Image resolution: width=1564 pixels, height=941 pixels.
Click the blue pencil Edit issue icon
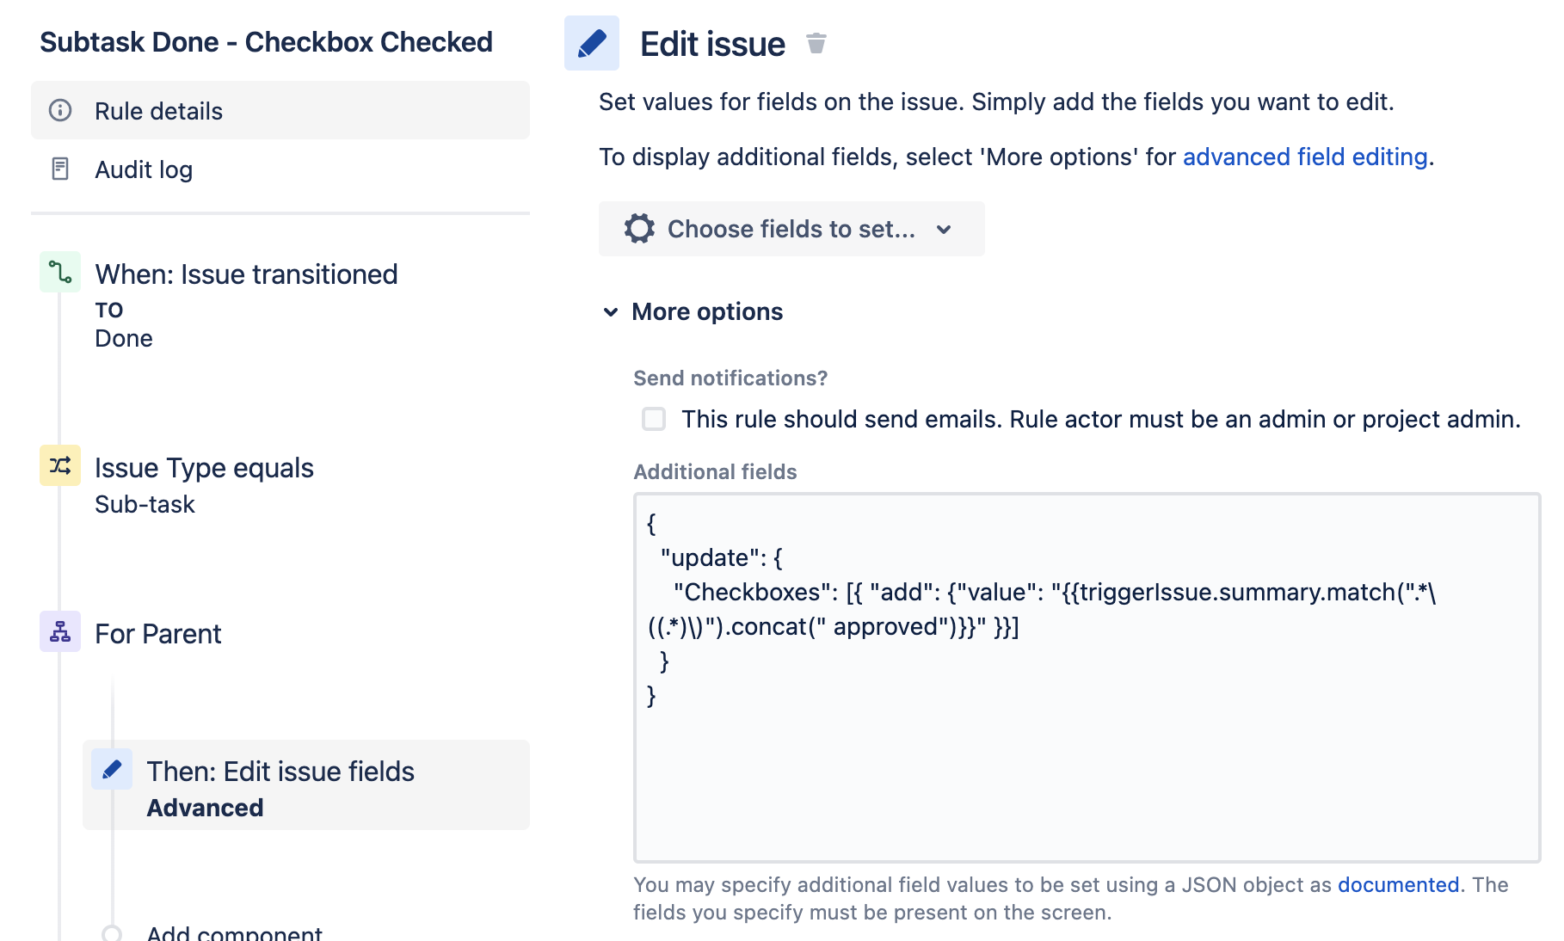[592, 43]
